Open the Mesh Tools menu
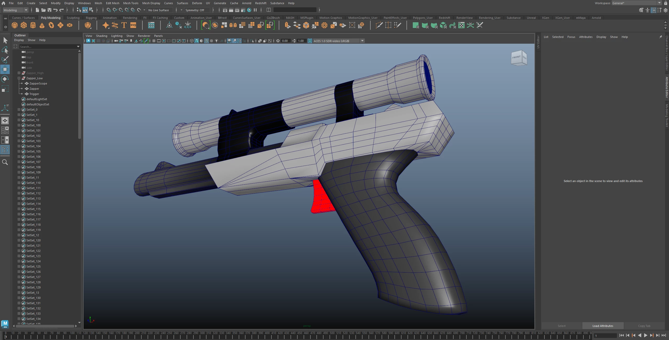This screenshot has height=340, width=669. point(131,3)
